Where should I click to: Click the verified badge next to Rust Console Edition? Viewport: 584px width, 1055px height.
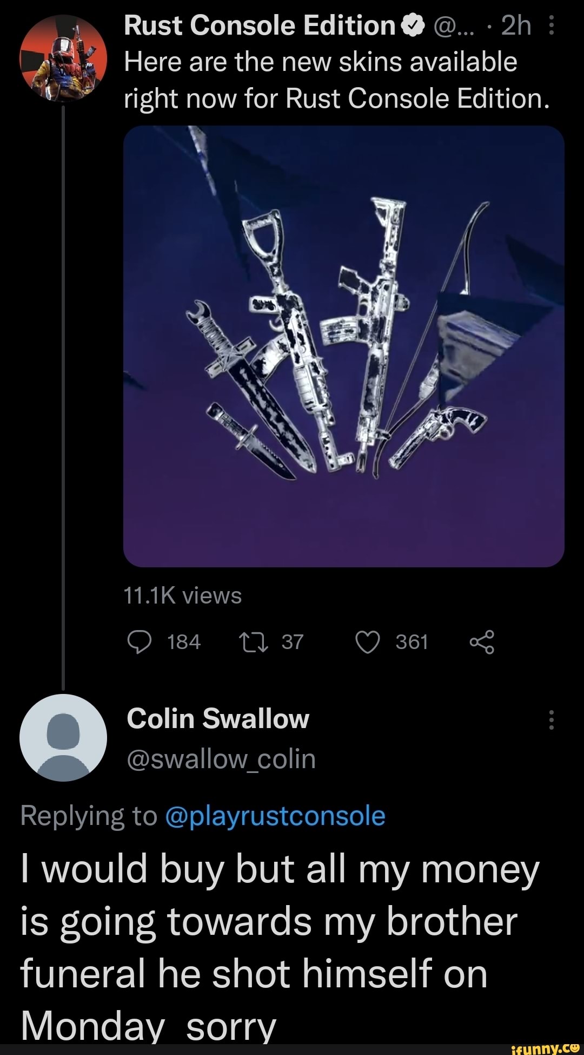pos(413,26)
